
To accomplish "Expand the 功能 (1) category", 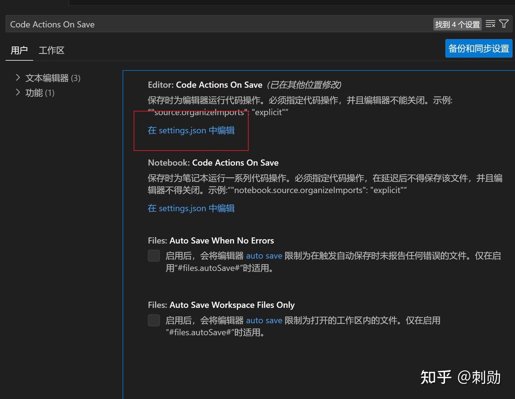I will tap(18, 93).
